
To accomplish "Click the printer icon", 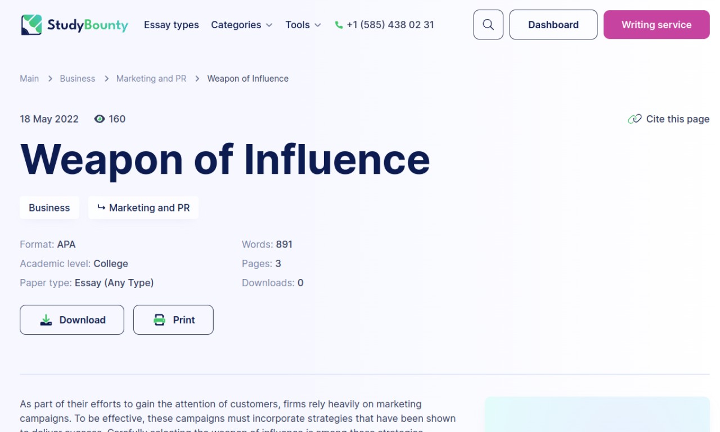I will [160, 320].
